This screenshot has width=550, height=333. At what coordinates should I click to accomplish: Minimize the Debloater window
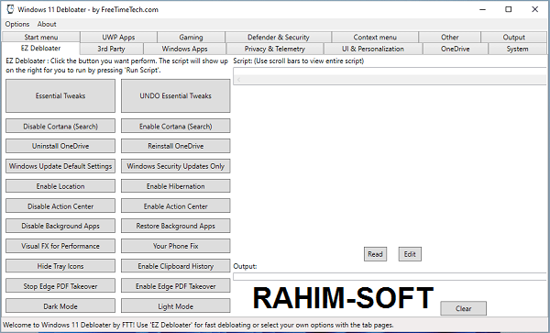tap(483, 9)
